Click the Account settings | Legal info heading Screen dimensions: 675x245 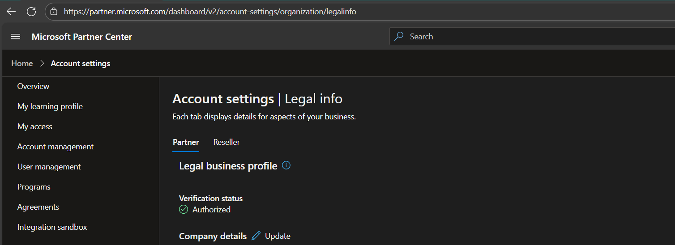point(257,99)
